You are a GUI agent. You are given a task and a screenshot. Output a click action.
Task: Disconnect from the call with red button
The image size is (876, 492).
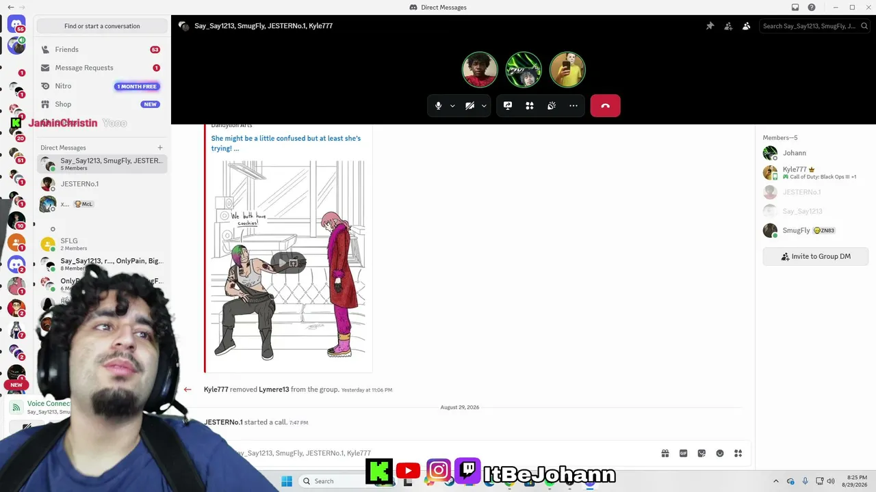(605, 106)
